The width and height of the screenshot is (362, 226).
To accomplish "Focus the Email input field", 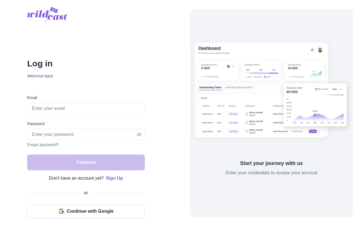I will (x=86, y=108).
